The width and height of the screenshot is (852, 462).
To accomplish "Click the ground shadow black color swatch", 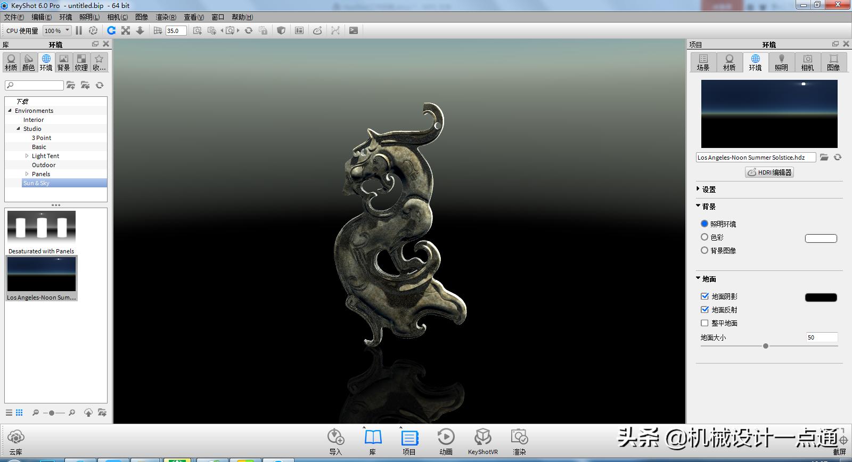I will 821,298.
